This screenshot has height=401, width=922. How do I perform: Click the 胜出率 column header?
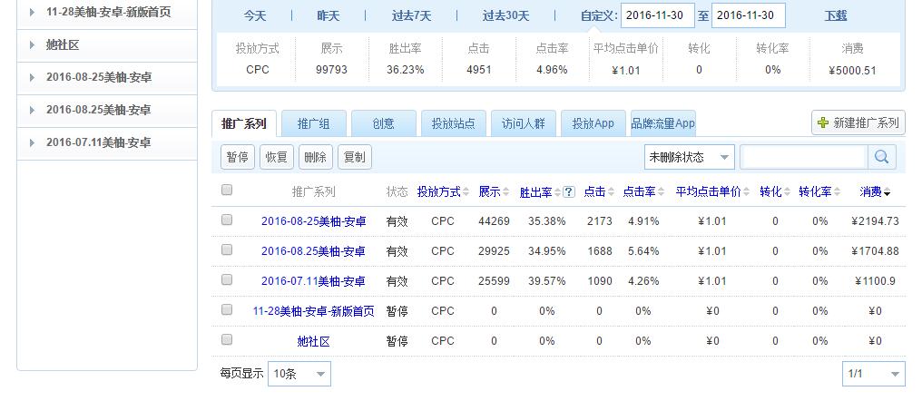click(x=535, y=192)
